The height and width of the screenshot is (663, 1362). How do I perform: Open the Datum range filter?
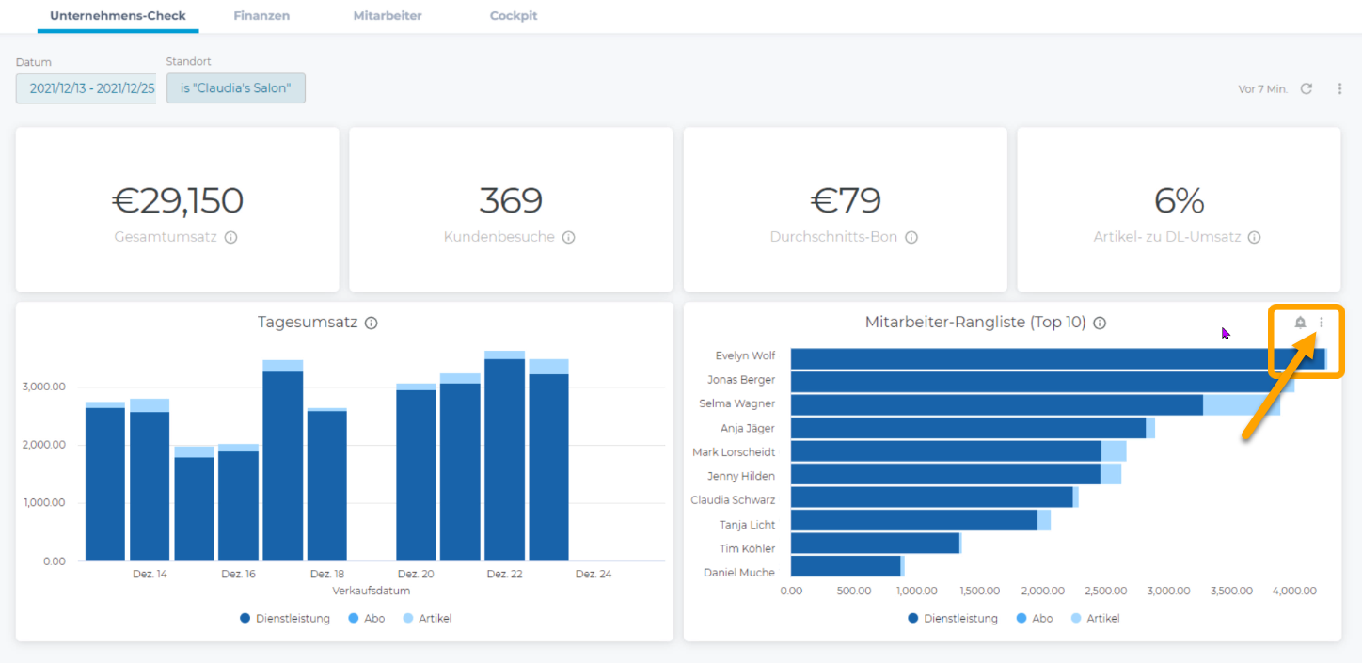pyautogui.click(x=87, y=88)
